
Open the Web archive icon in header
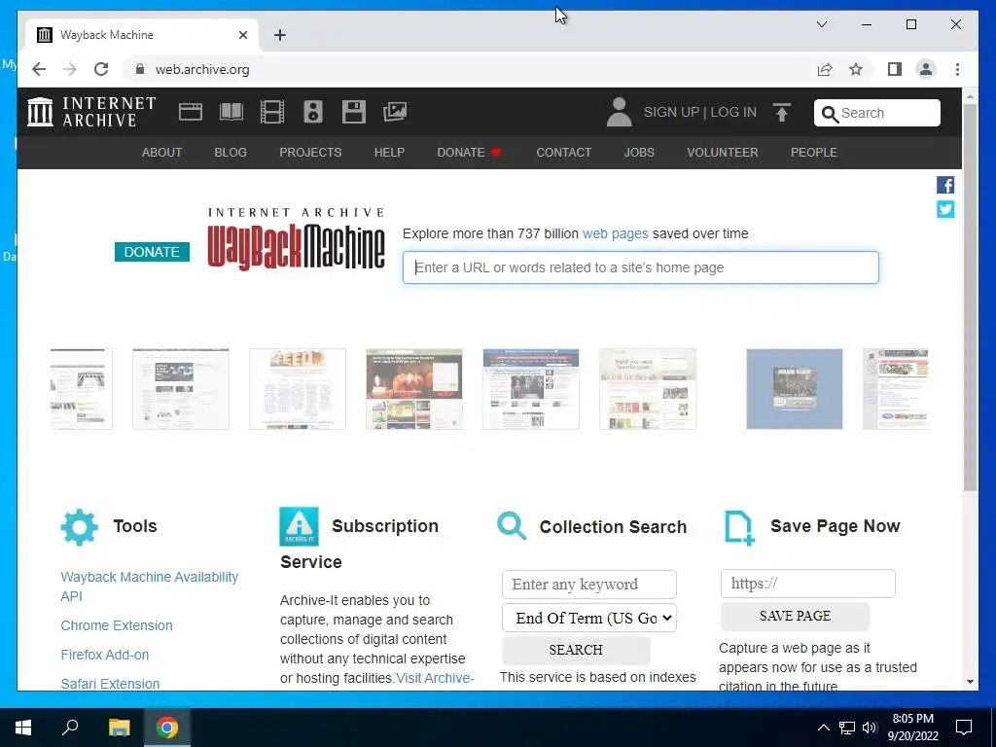(x=190, y=112)
